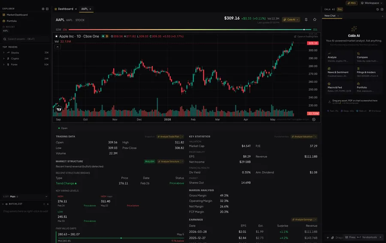Viewport: 386px width, 243px height.
Task: Collapse the Cala AI side panel icon
Action: pos(382,9)
